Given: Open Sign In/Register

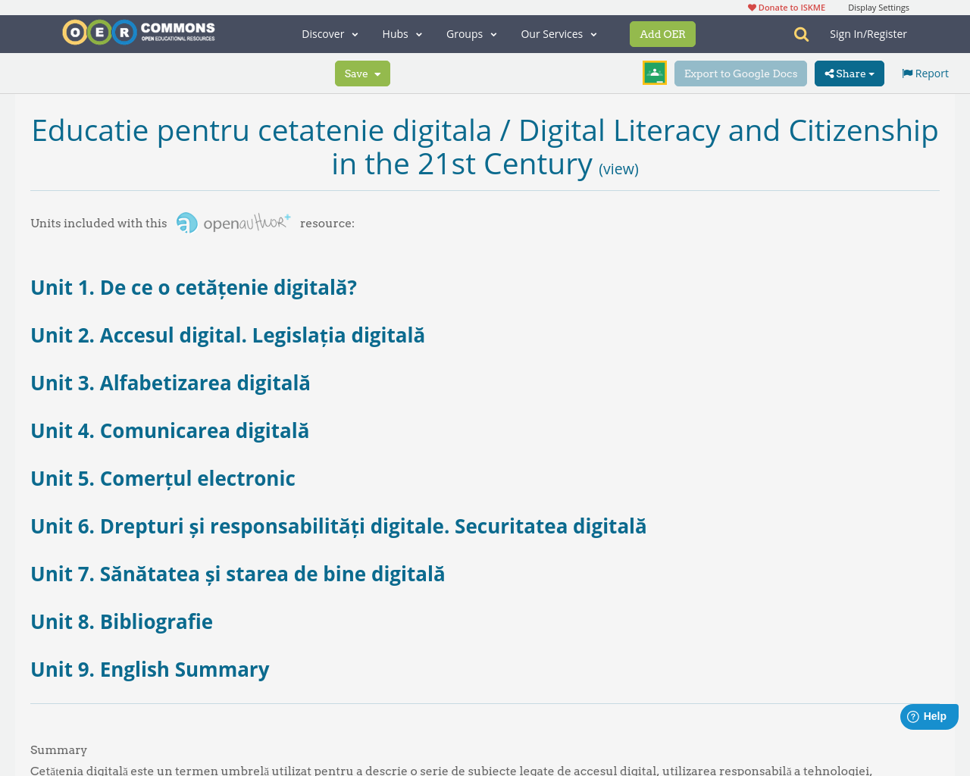Looking at the screenshot, I should coord(868,33).
